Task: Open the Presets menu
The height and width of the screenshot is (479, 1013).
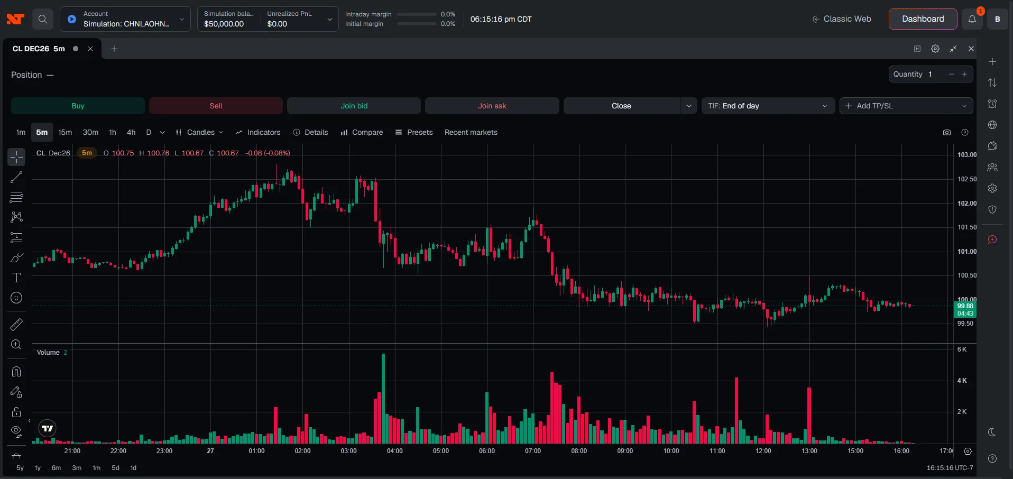Action: (x=414, y=132)
